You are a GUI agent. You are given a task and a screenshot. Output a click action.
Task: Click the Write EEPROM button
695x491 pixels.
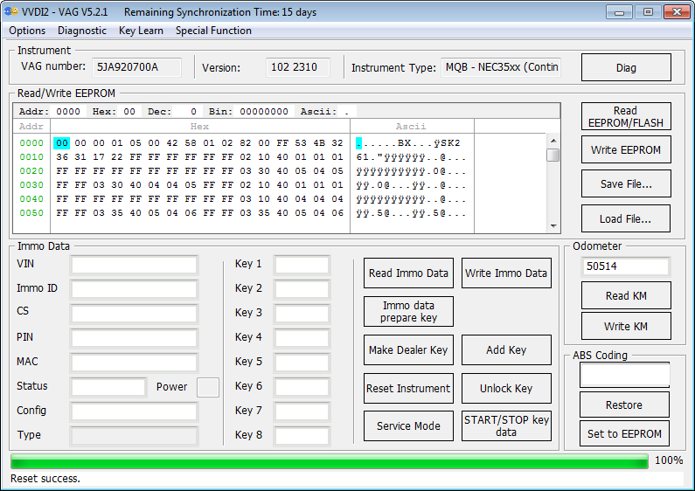click(x=626, y=149)
